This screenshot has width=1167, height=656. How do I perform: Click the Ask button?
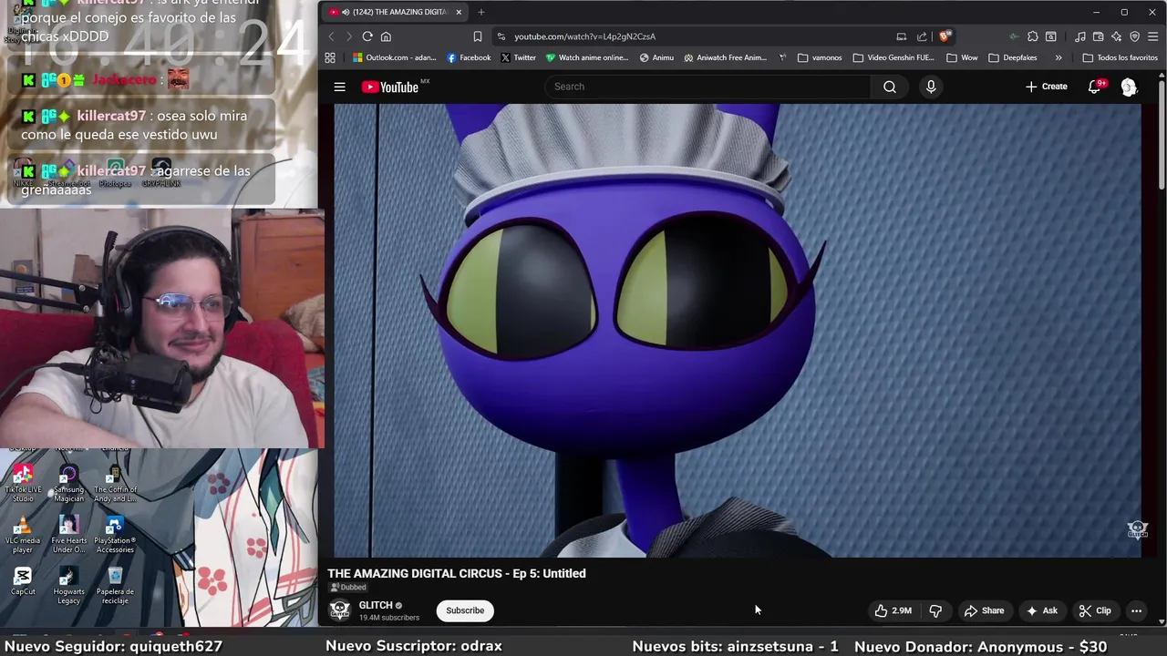(x=1041, y=610)
